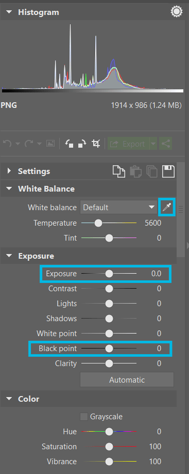Select the crop tool icon

pos(96,144)
